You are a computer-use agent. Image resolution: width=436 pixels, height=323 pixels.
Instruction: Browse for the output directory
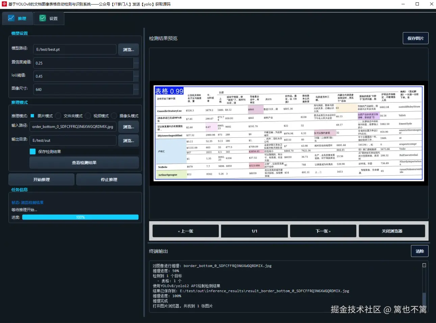pyautogui.click(x=128, y=141)
